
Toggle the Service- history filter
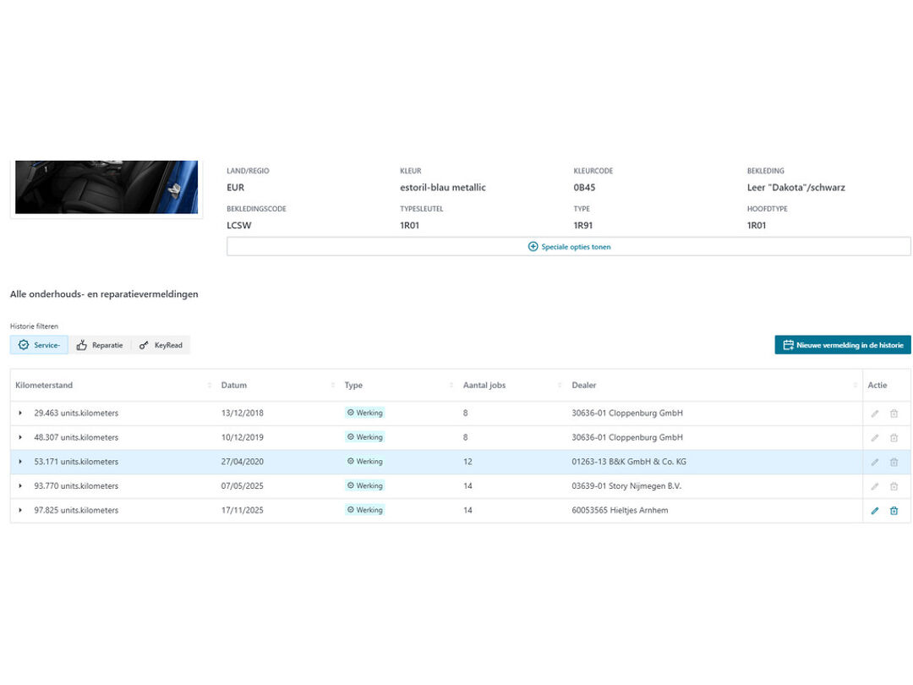(39, 345)
